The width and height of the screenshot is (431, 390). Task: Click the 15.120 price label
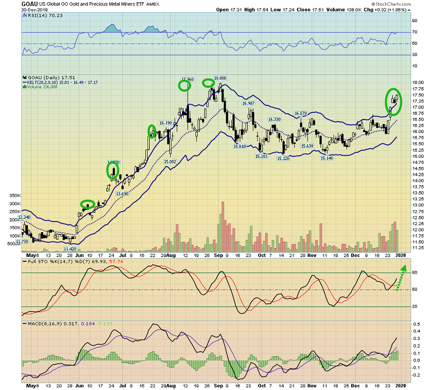(x=283, y=158)
